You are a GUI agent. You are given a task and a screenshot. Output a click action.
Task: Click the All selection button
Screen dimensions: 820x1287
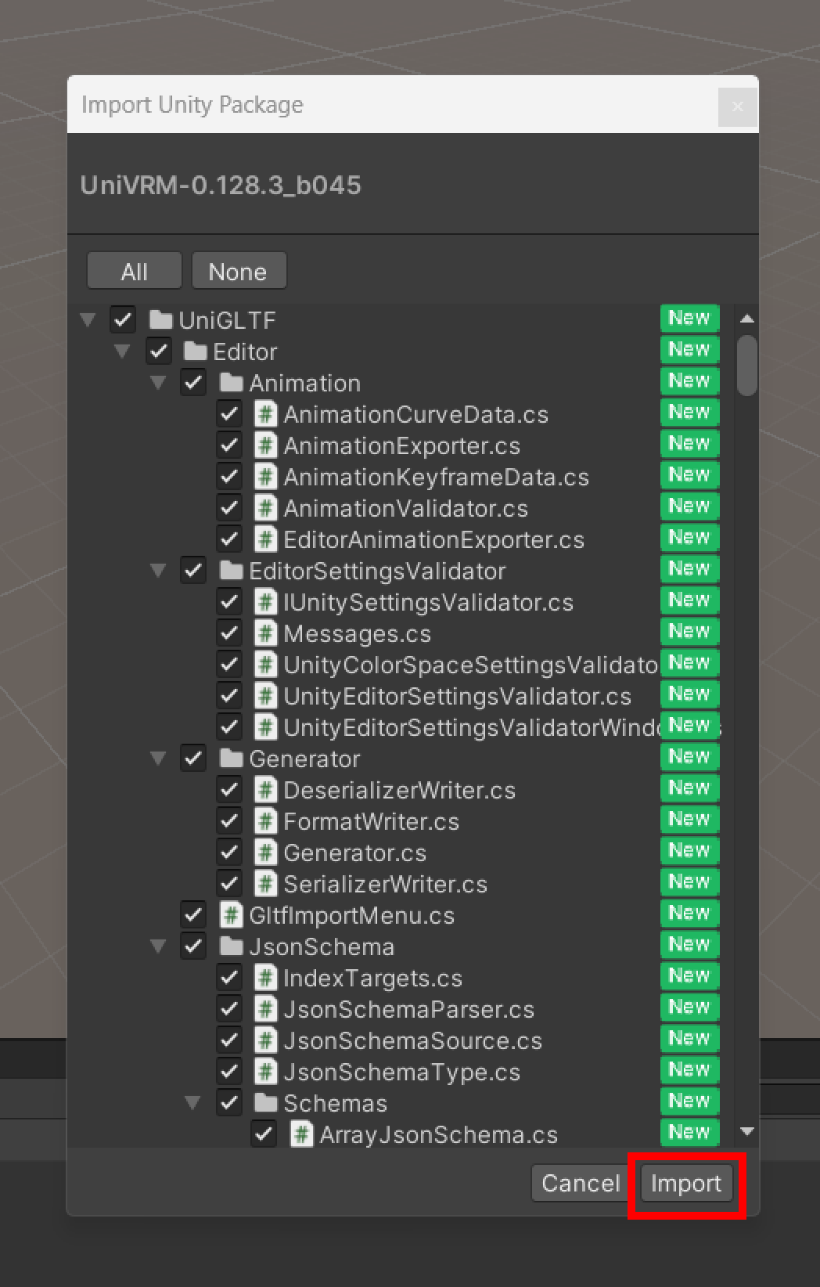pyautogui.click(x=134, y=271)
